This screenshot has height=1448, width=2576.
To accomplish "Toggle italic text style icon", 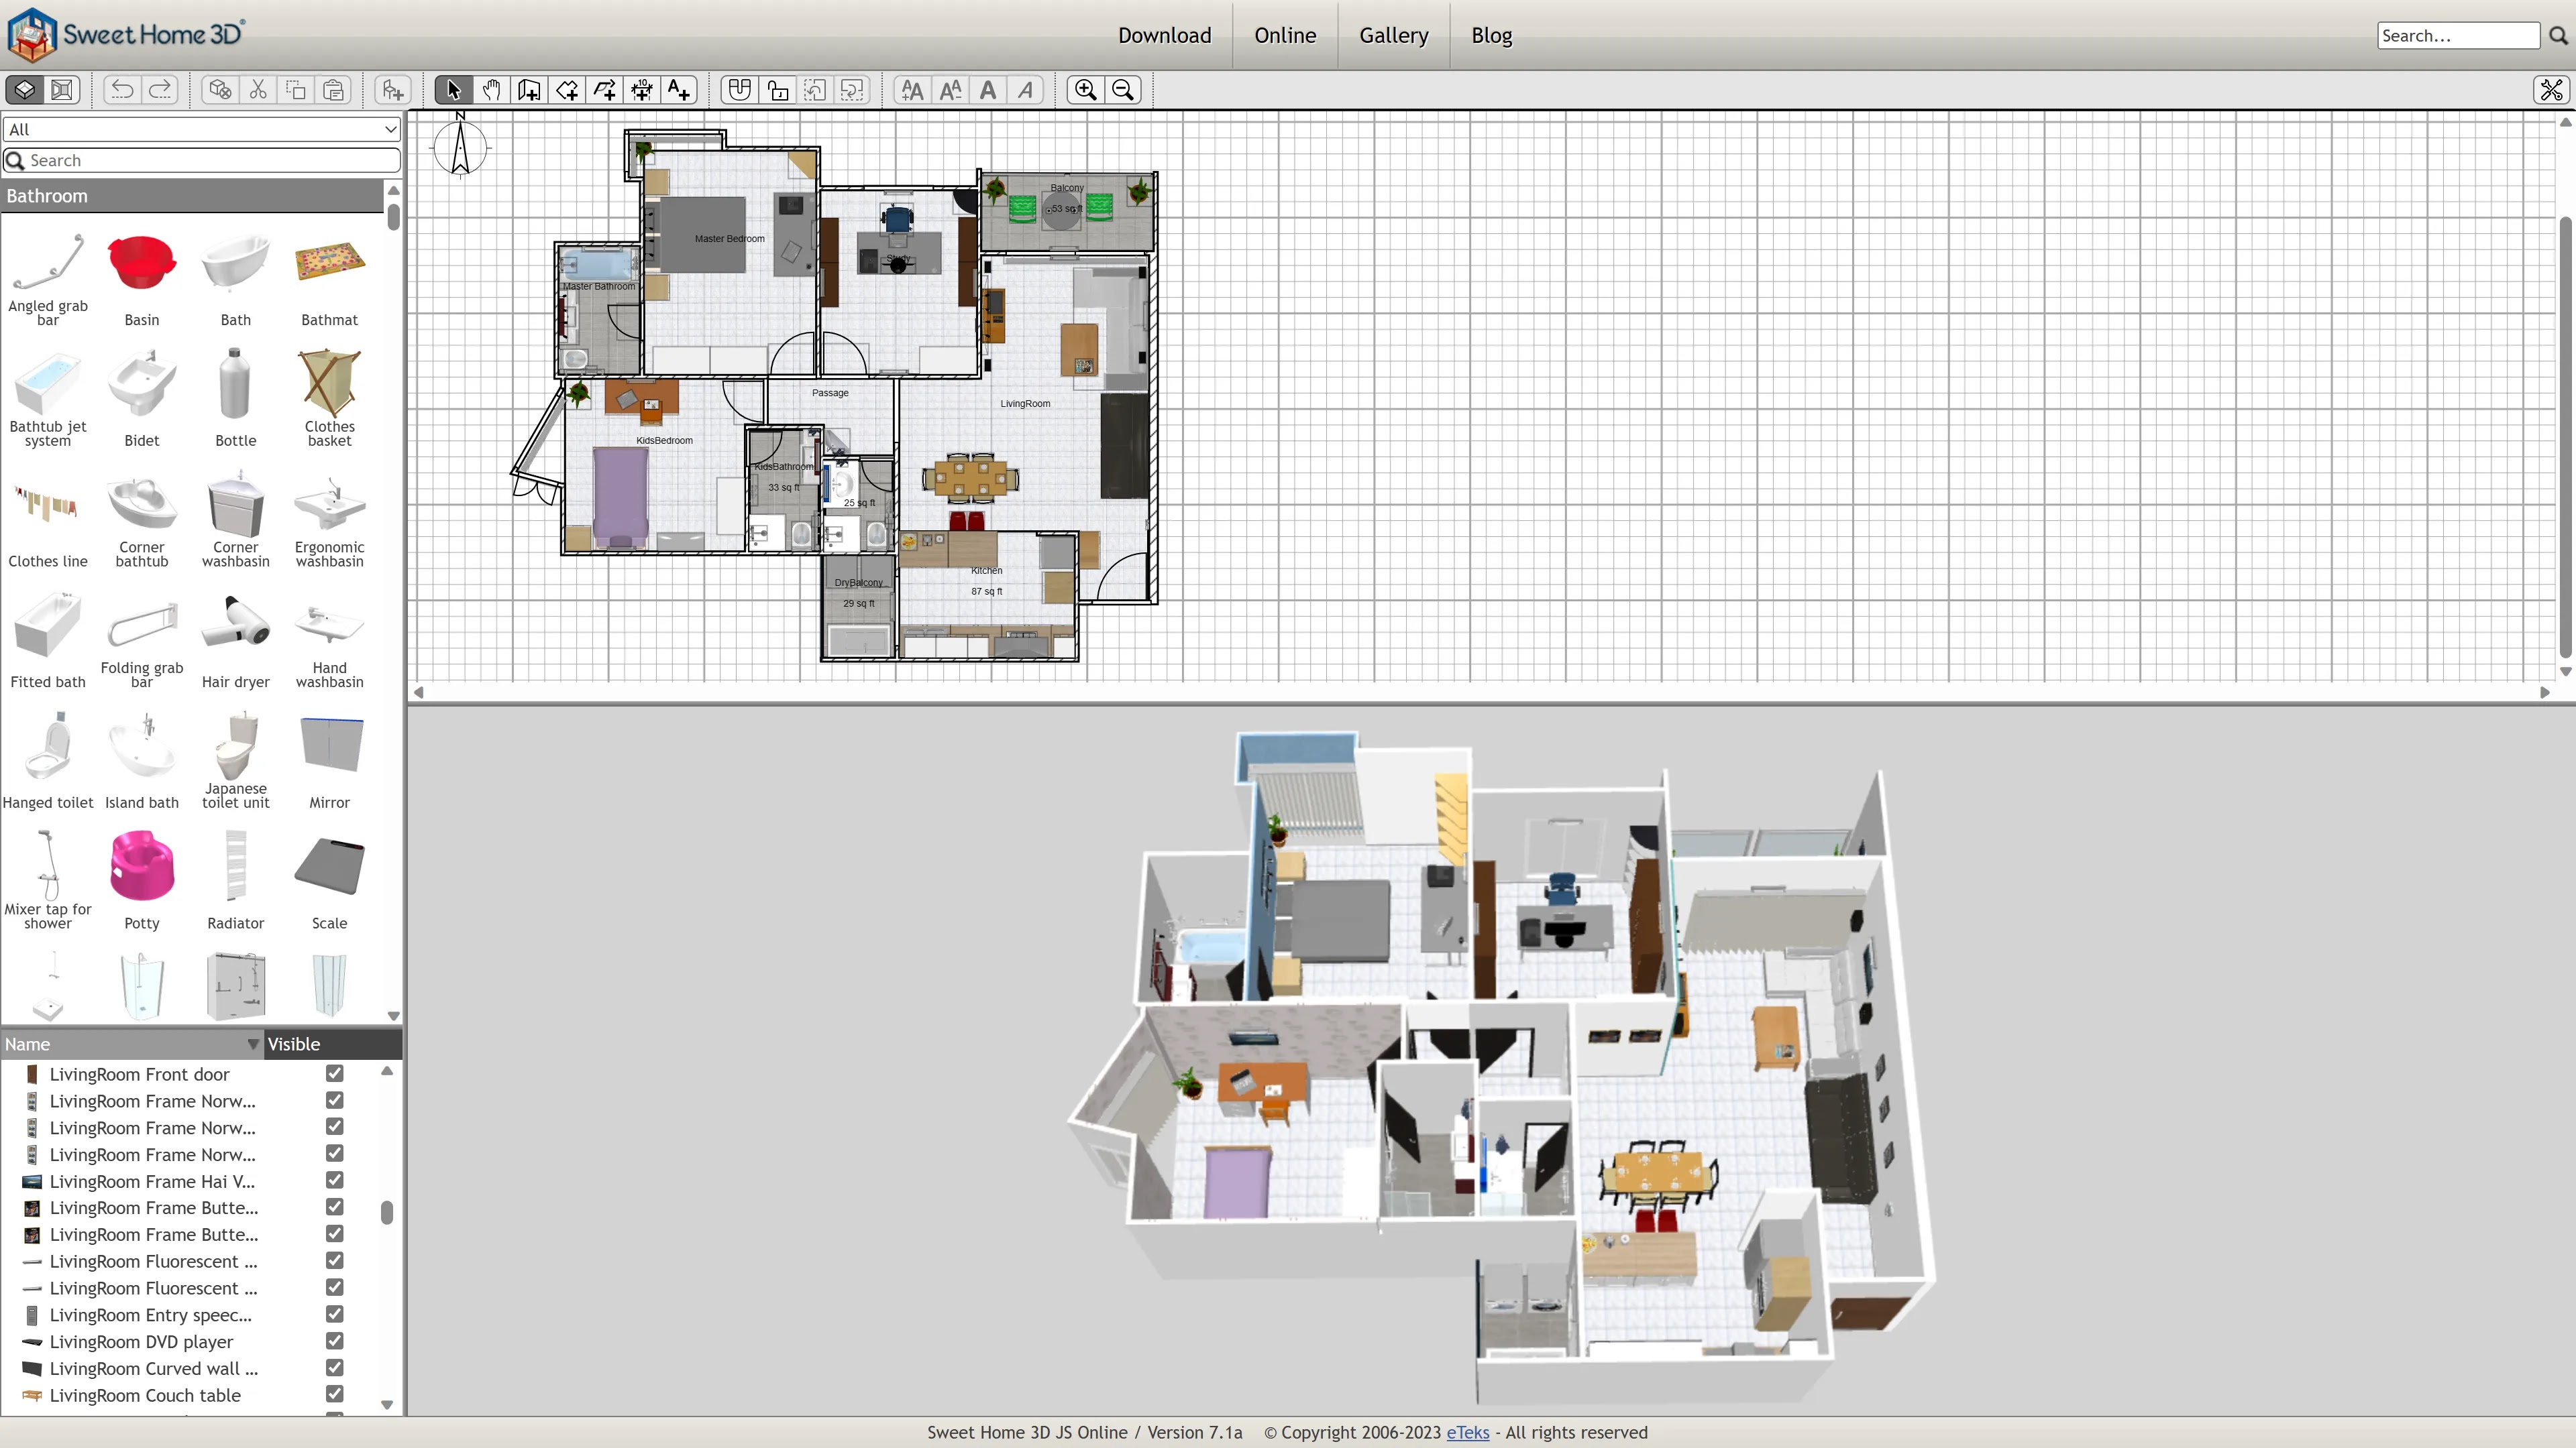I will point(1025,90).
